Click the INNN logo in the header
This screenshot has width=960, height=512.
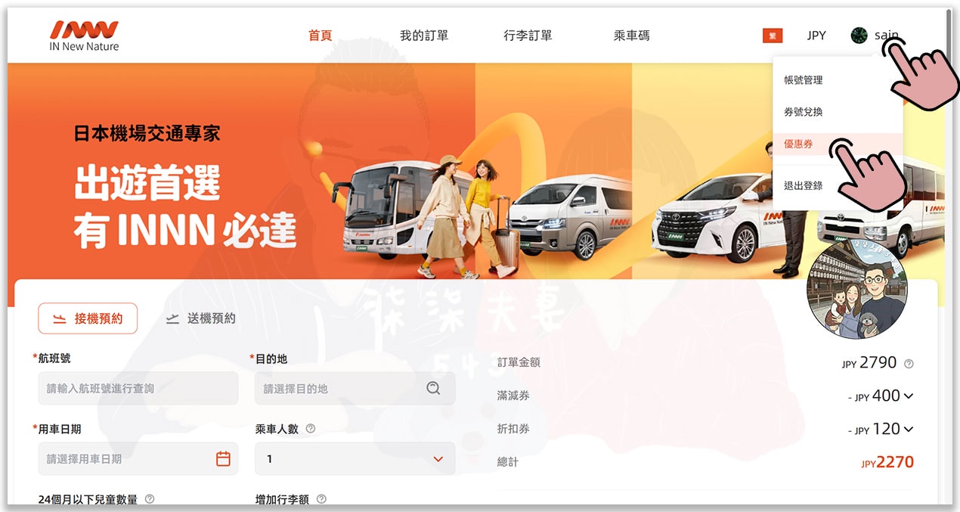pyautogui.click(x=84, y=36)
